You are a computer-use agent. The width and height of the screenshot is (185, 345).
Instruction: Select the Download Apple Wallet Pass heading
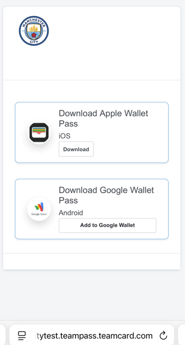pyautogui.click(x=103, y=118)
